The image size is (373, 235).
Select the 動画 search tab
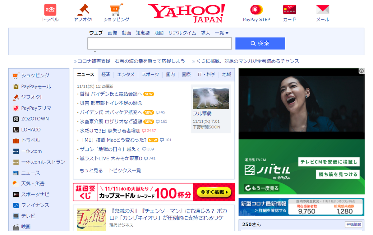(x=127, y=33)
